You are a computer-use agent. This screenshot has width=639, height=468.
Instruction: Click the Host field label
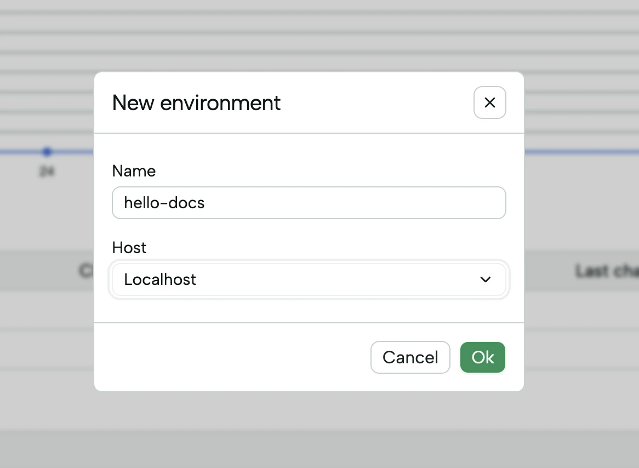(x=129, y=248)
